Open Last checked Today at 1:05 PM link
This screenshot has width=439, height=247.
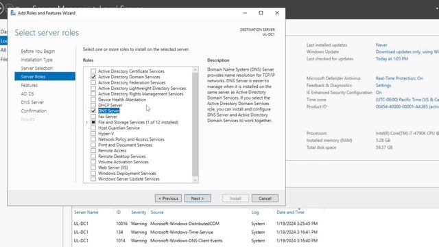tap(392, 59)
